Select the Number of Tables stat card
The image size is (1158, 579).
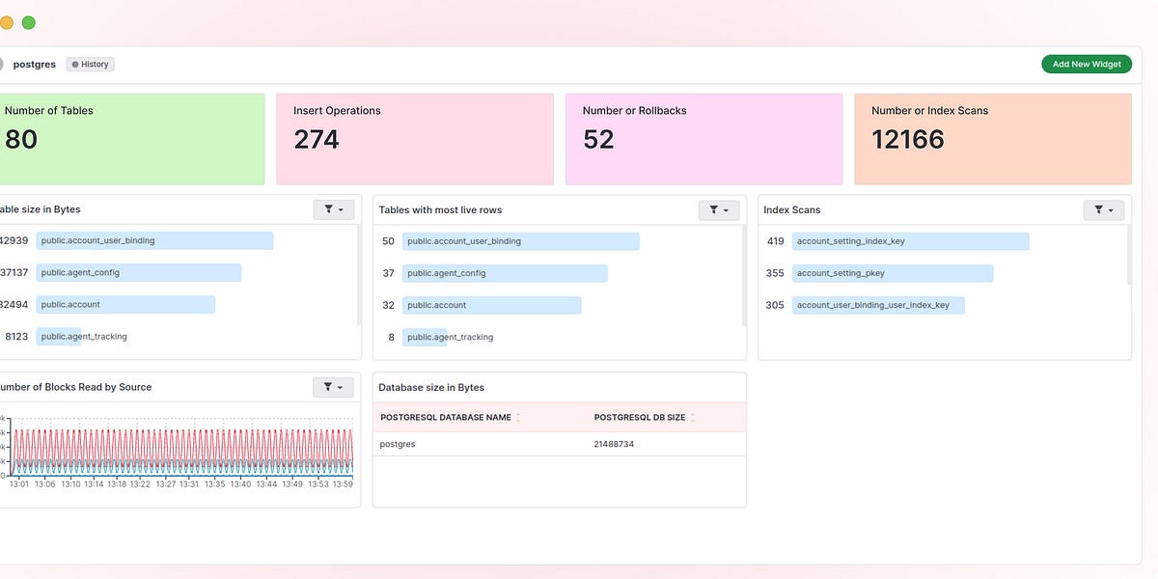pos(132,138)
